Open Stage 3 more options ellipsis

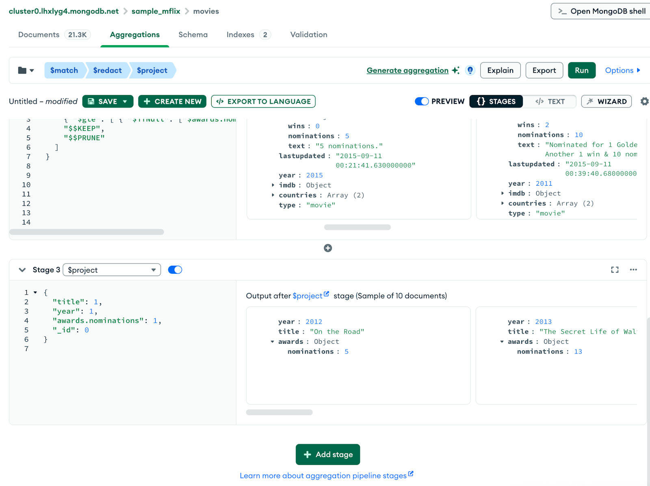tap(633, 270)
